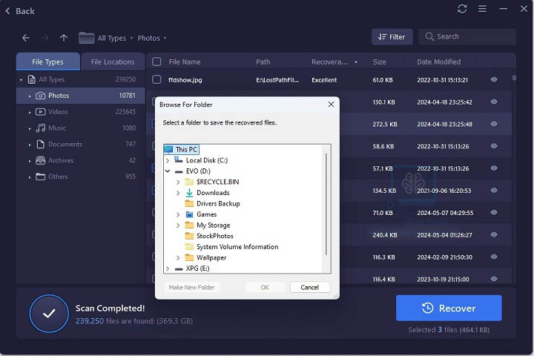Preview the 71.0 KB file eye icon

(494, 212)
